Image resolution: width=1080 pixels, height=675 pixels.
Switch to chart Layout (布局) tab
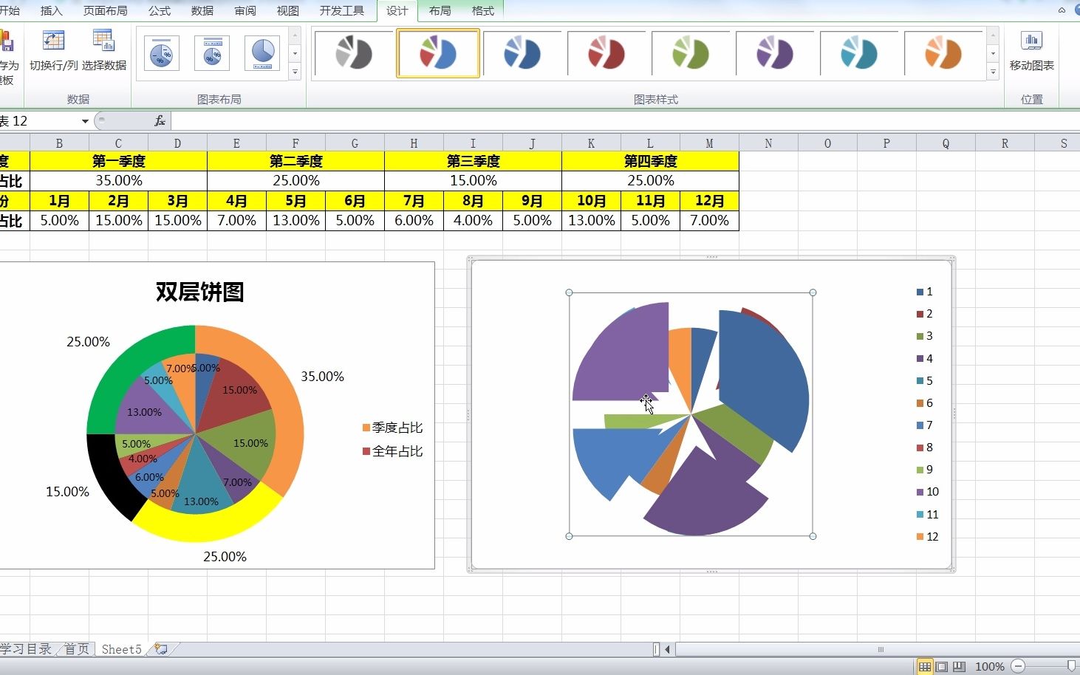pos(440,10)
